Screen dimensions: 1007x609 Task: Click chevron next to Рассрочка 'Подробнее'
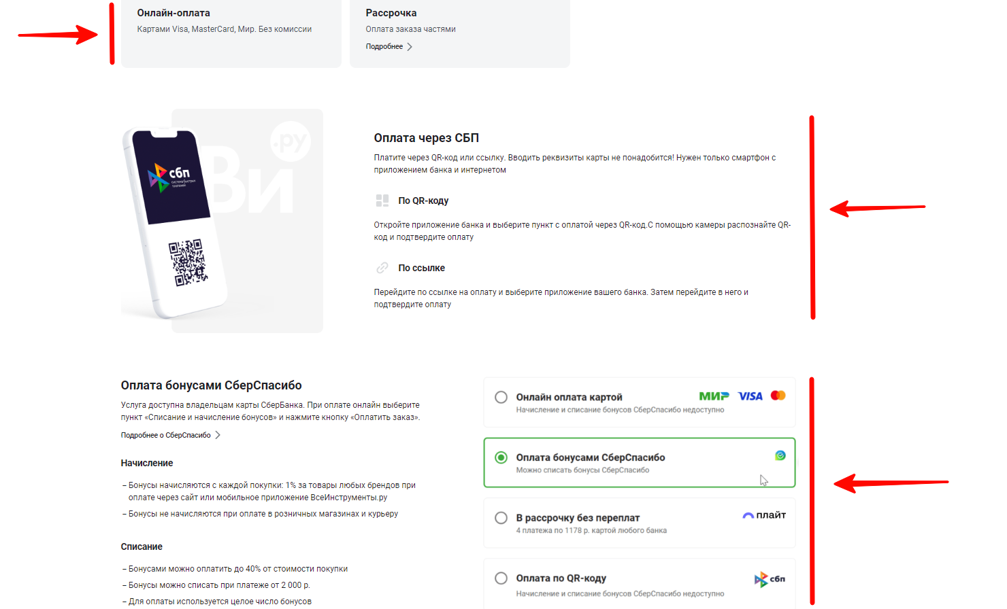tap(410, 47)
